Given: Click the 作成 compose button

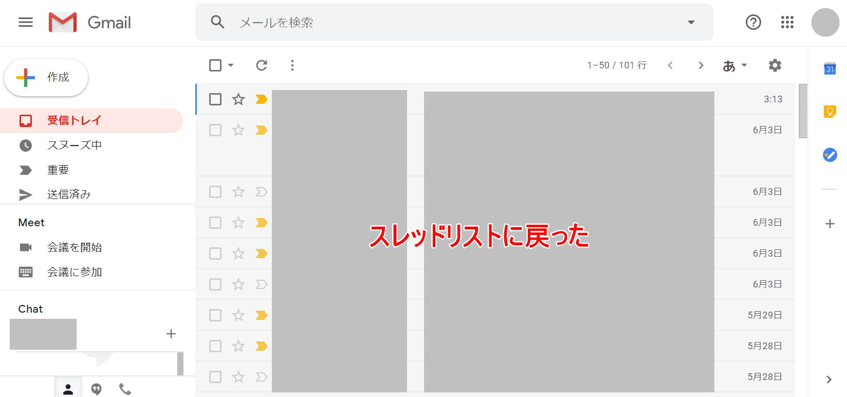Looking at the screenshot, I should [x=46, y=78].
